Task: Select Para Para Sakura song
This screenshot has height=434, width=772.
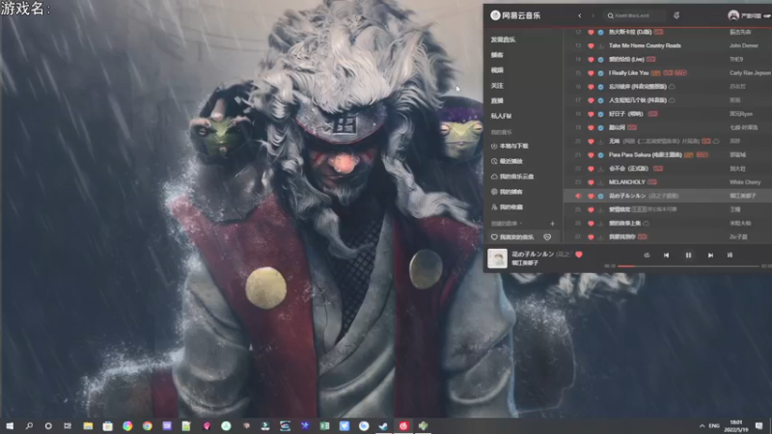Action: (645, 155)
